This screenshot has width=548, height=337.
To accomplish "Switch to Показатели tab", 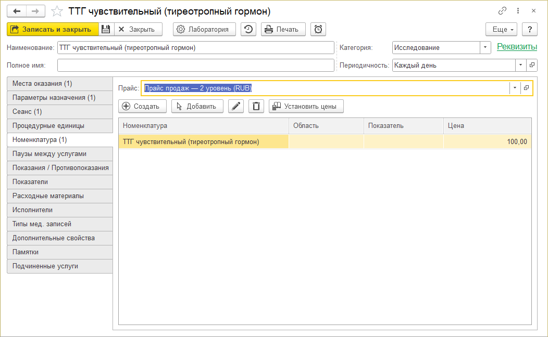I will click(x=60, y=182).
